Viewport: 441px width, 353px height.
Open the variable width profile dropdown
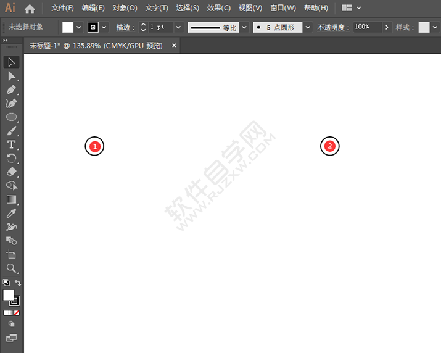[244, 27]
